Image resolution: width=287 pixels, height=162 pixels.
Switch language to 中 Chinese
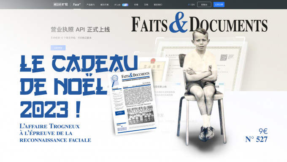[189, 5]
